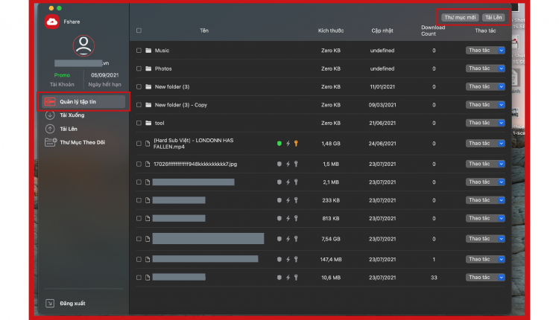Click the Tải Xuống download arrow icon

coord(50,115)
